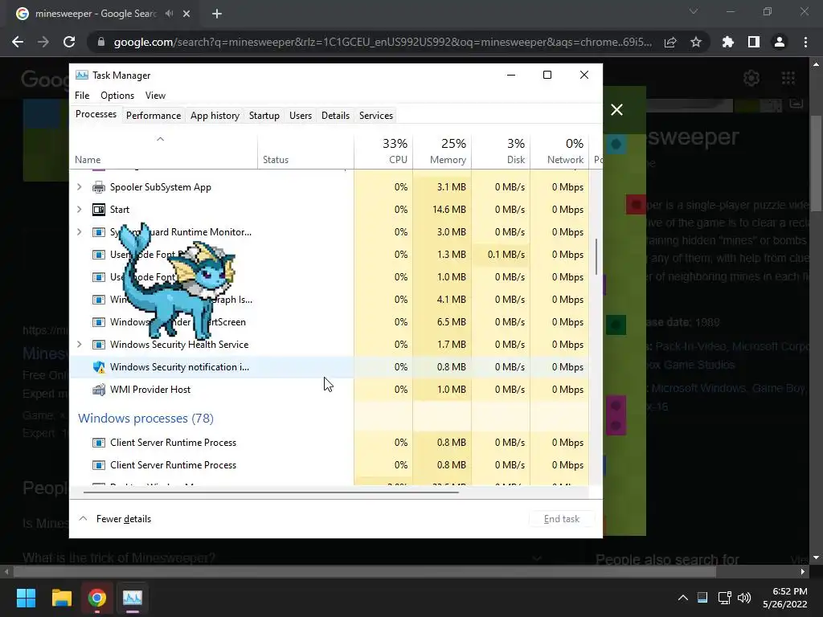Image resolution: width=823 pixels, height=617 pixels.
Task: Select the Processes tab
Action: [x=96, y=114]
